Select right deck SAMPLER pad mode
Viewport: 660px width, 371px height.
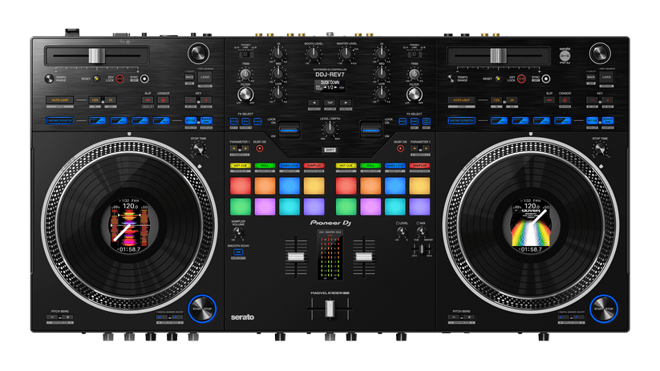pyautogui.click(x=419, y=166)
